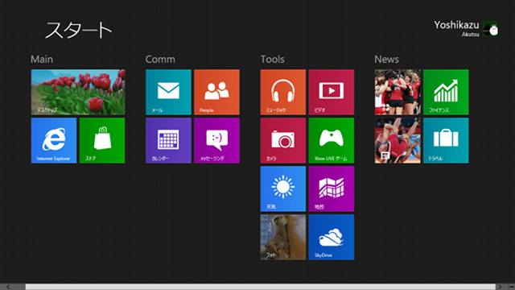Image resolution: width=515 pixels, height=290 pixels.
Task: Open the Desktop tile with tulips
Action: pos(78,92)
